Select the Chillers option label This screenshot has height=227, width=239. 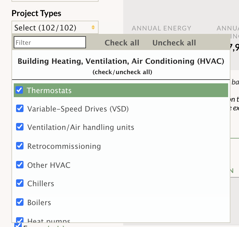(x=41, y=183)
